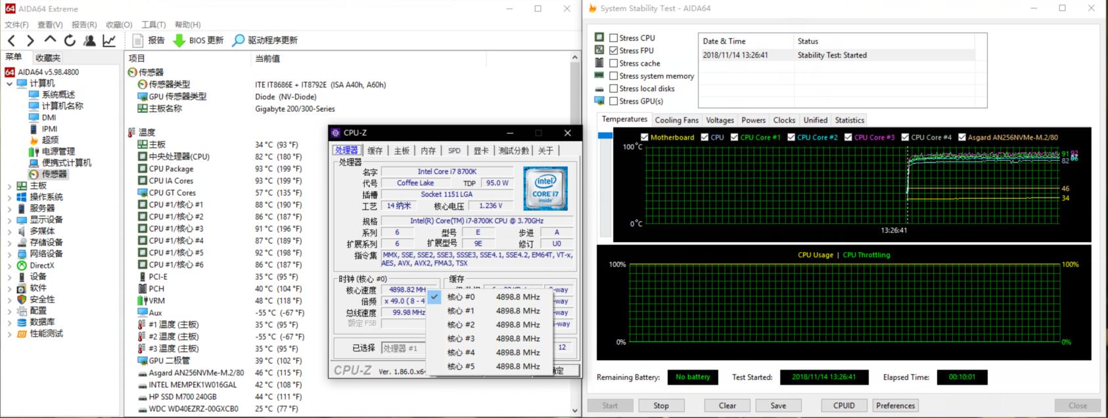Click the CPUID button

(x=844, y=406)
